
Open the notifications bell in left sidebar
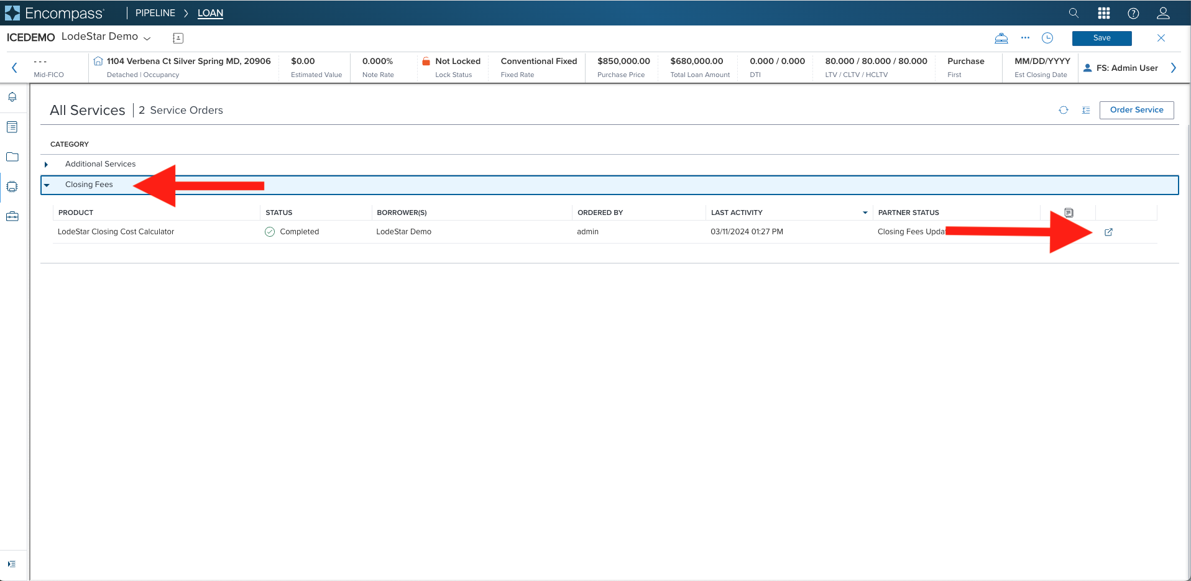coord(12,97)
